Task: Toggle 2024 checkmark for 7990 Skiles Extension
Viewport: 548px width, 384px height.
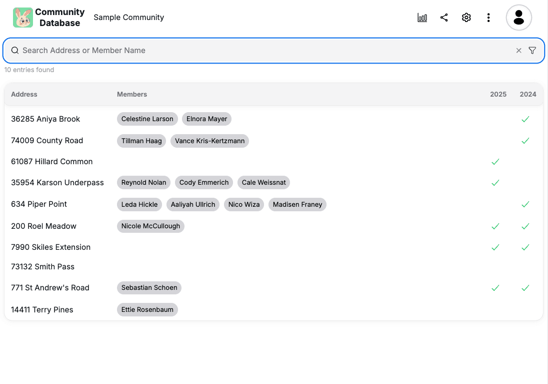Action: (x=525, y=247)
